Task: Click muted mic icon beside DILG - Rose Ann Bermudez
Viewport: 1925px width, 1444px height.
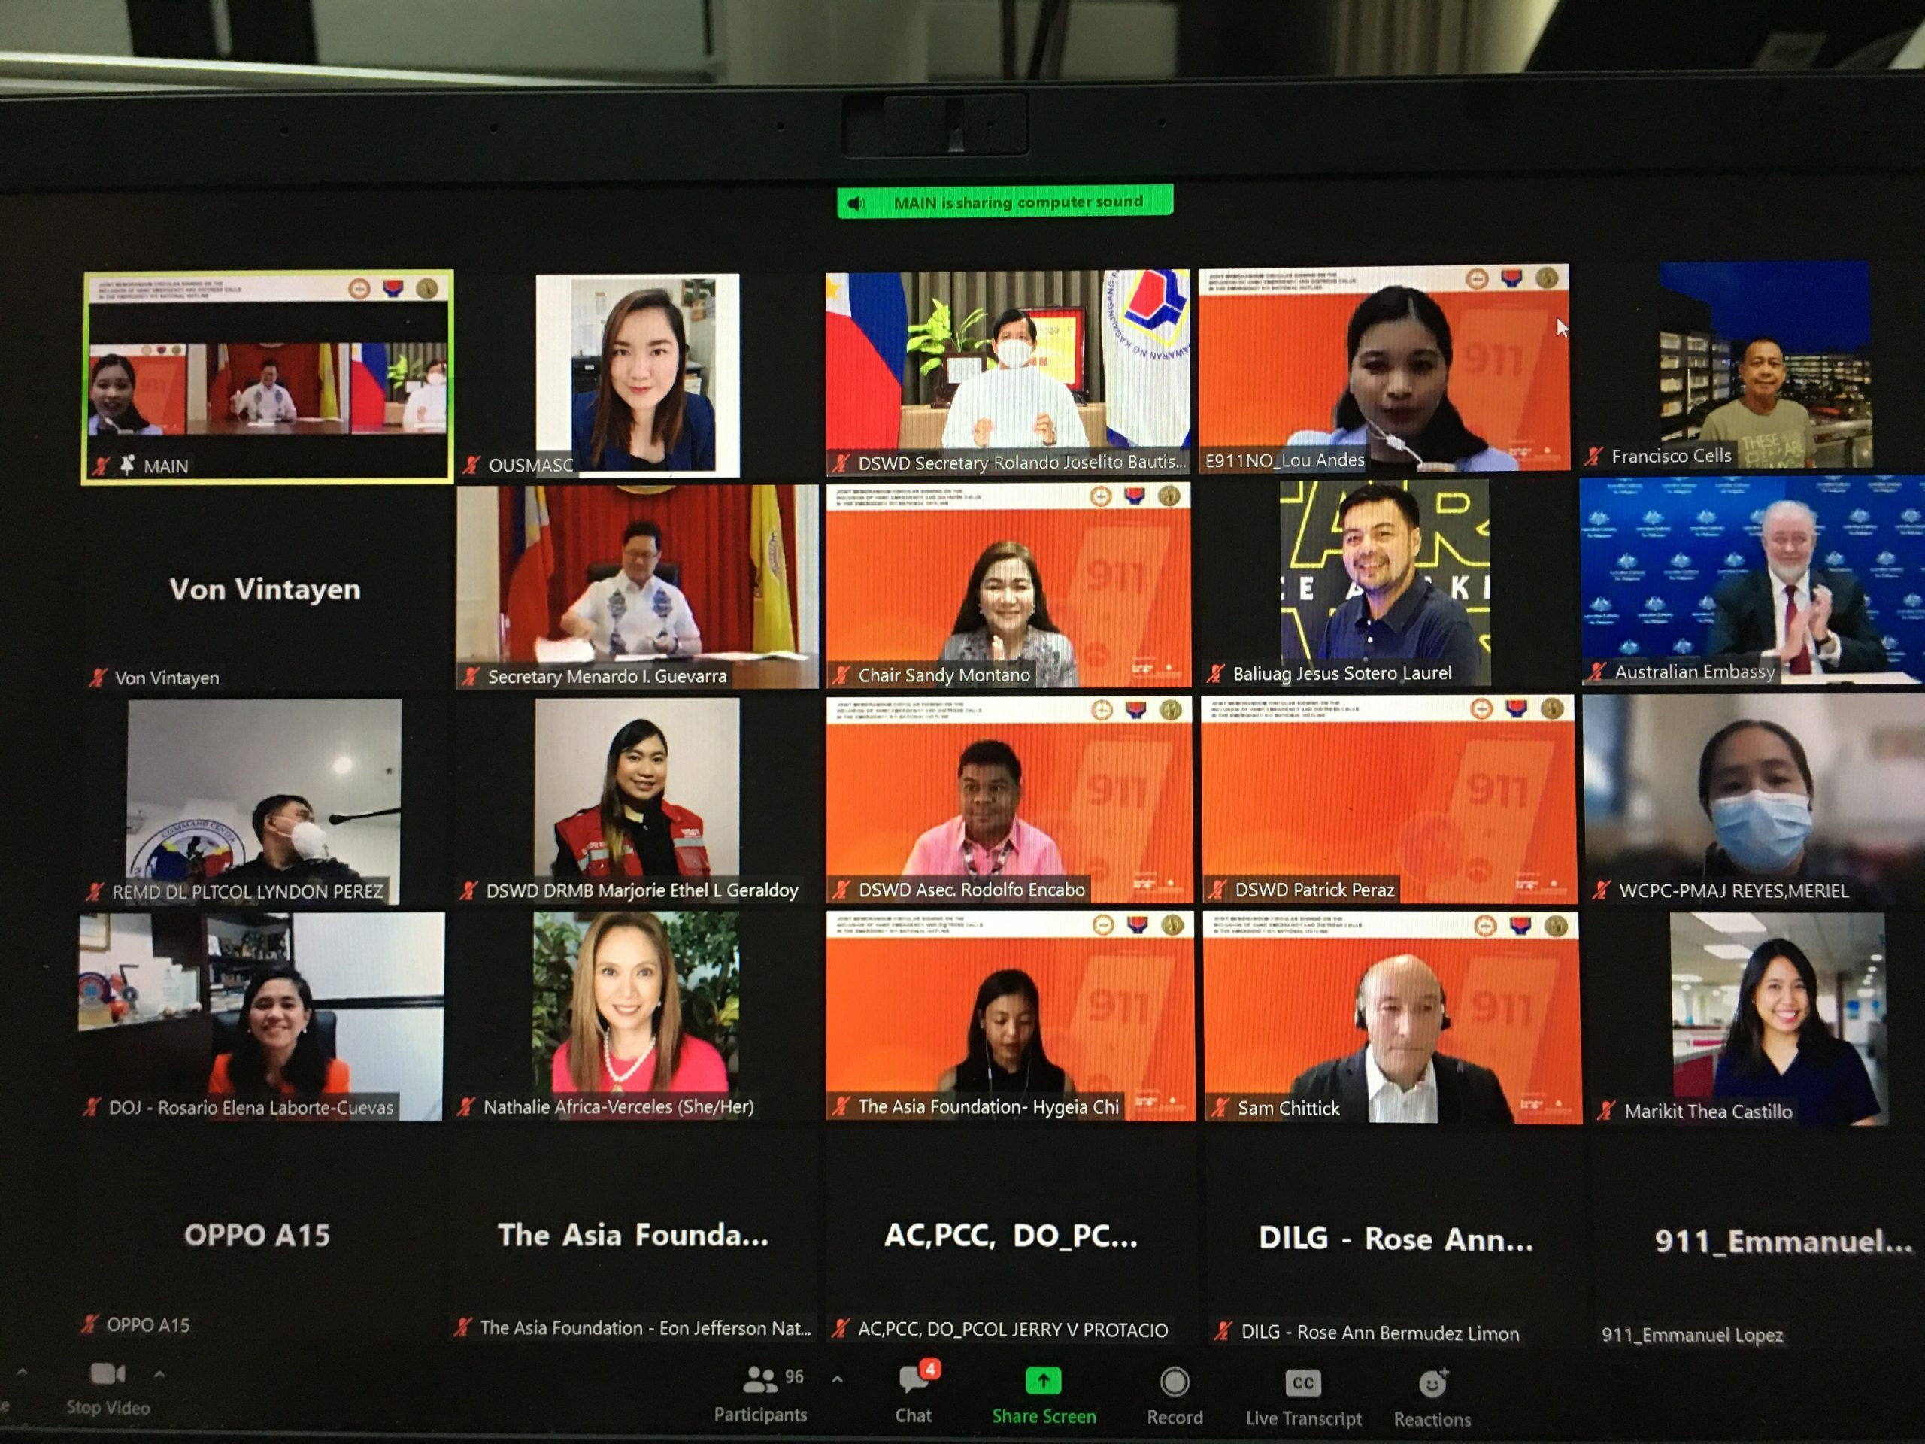Action: [1223, 1331]
